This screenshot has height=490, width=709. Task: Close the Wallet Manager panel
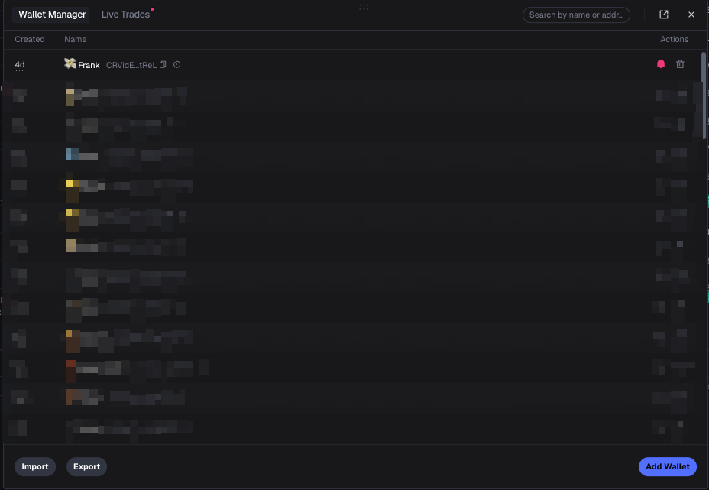(691, 15)
